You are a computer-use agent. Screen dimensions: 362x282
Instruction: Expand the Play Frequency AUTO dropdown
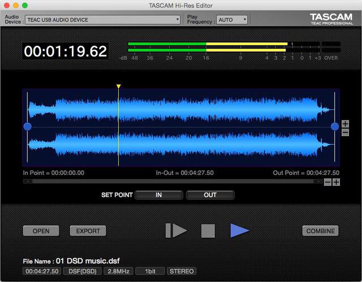click(232, 20)
